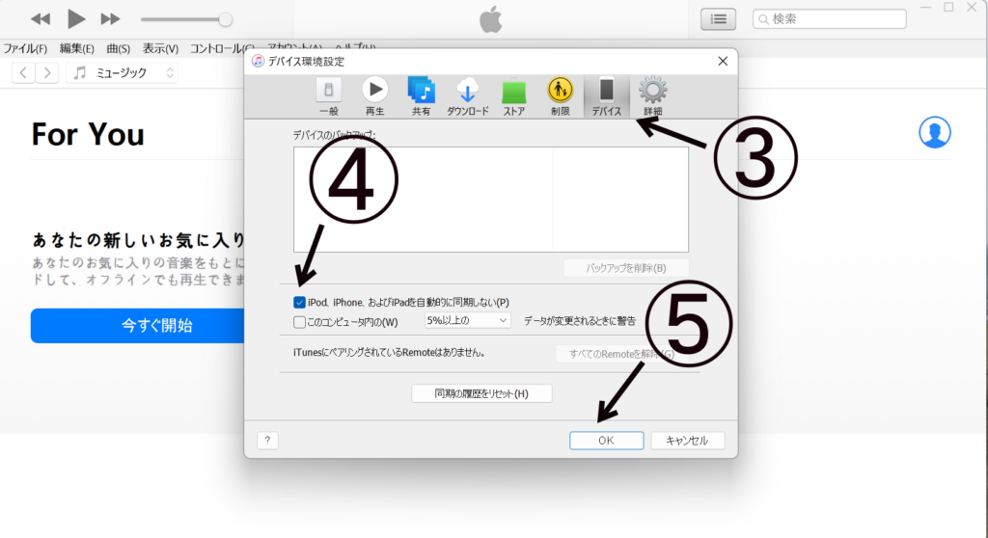Viewport: 988px width, 538px height.
Task: Open the Store (ストア) preferences tab
Action: 514,96
